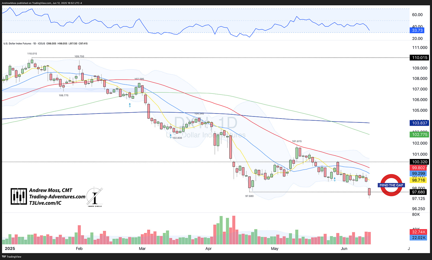
Task: Click the 106.775 low annotation on the chart
Action: pyautogui.click(x=63, y=95)
